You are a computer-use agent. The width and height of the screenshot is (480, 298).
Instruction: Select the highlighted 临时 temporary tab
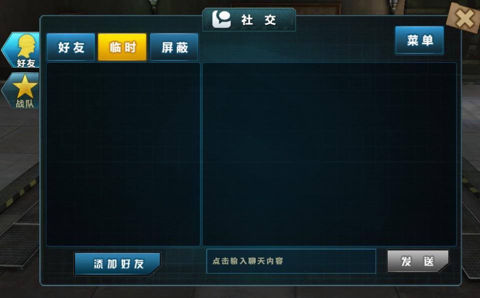click(122, 47)
